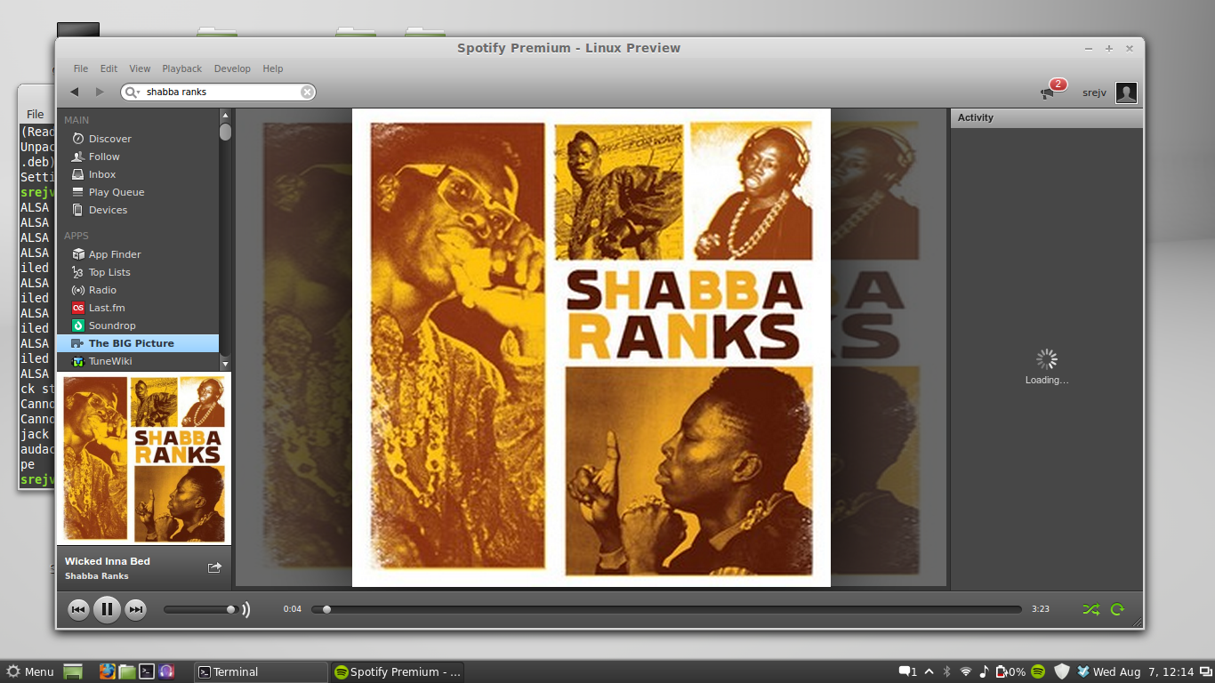Viewport: 1215px width, 683px height.
Task: Open file manager from the panel
Action: coord(127,671)
